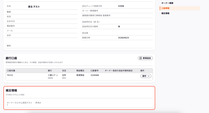Click the 反社チェック実施可否 label
Image resolution: width=209 pixels, height=113 pixels.
[92, 6]
